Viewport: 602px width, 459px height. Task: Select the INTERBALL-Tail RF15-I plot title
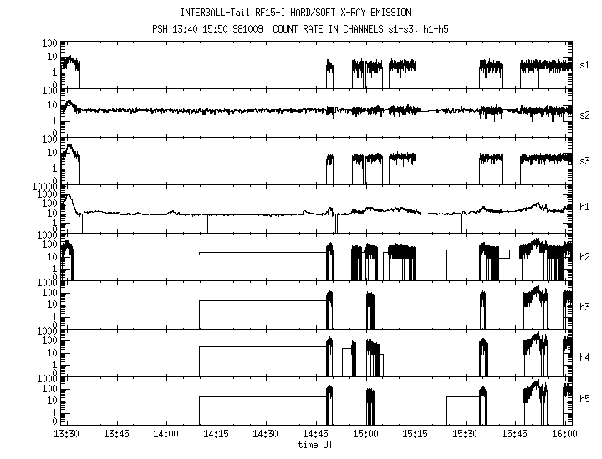pos(315,13)
